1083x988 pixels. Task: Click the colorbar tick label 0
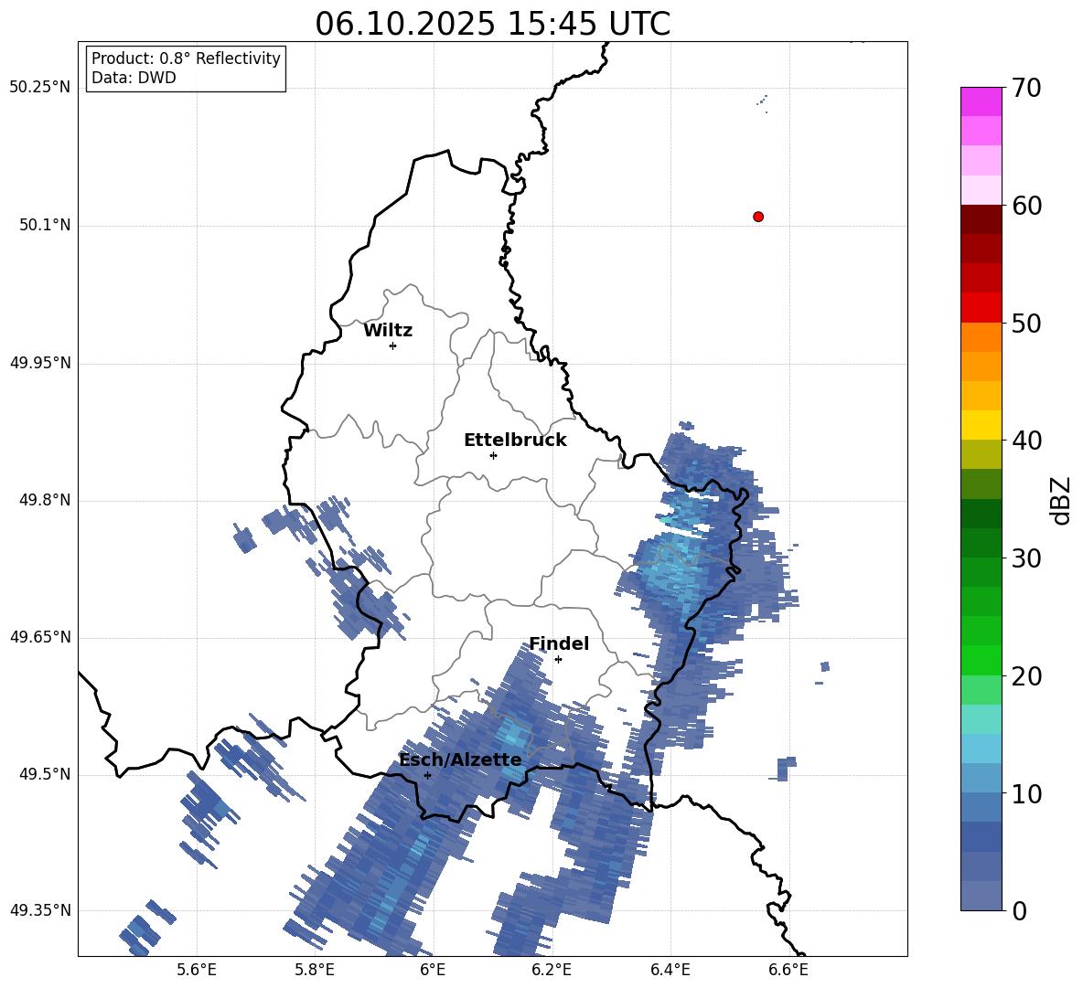[x=1019, y=910]
